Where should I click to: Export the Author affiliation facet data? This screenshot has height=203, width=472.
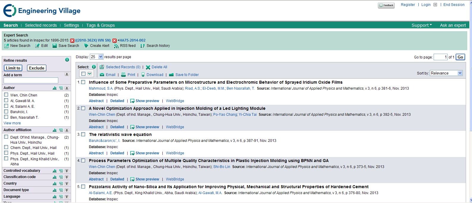point(61,130)
